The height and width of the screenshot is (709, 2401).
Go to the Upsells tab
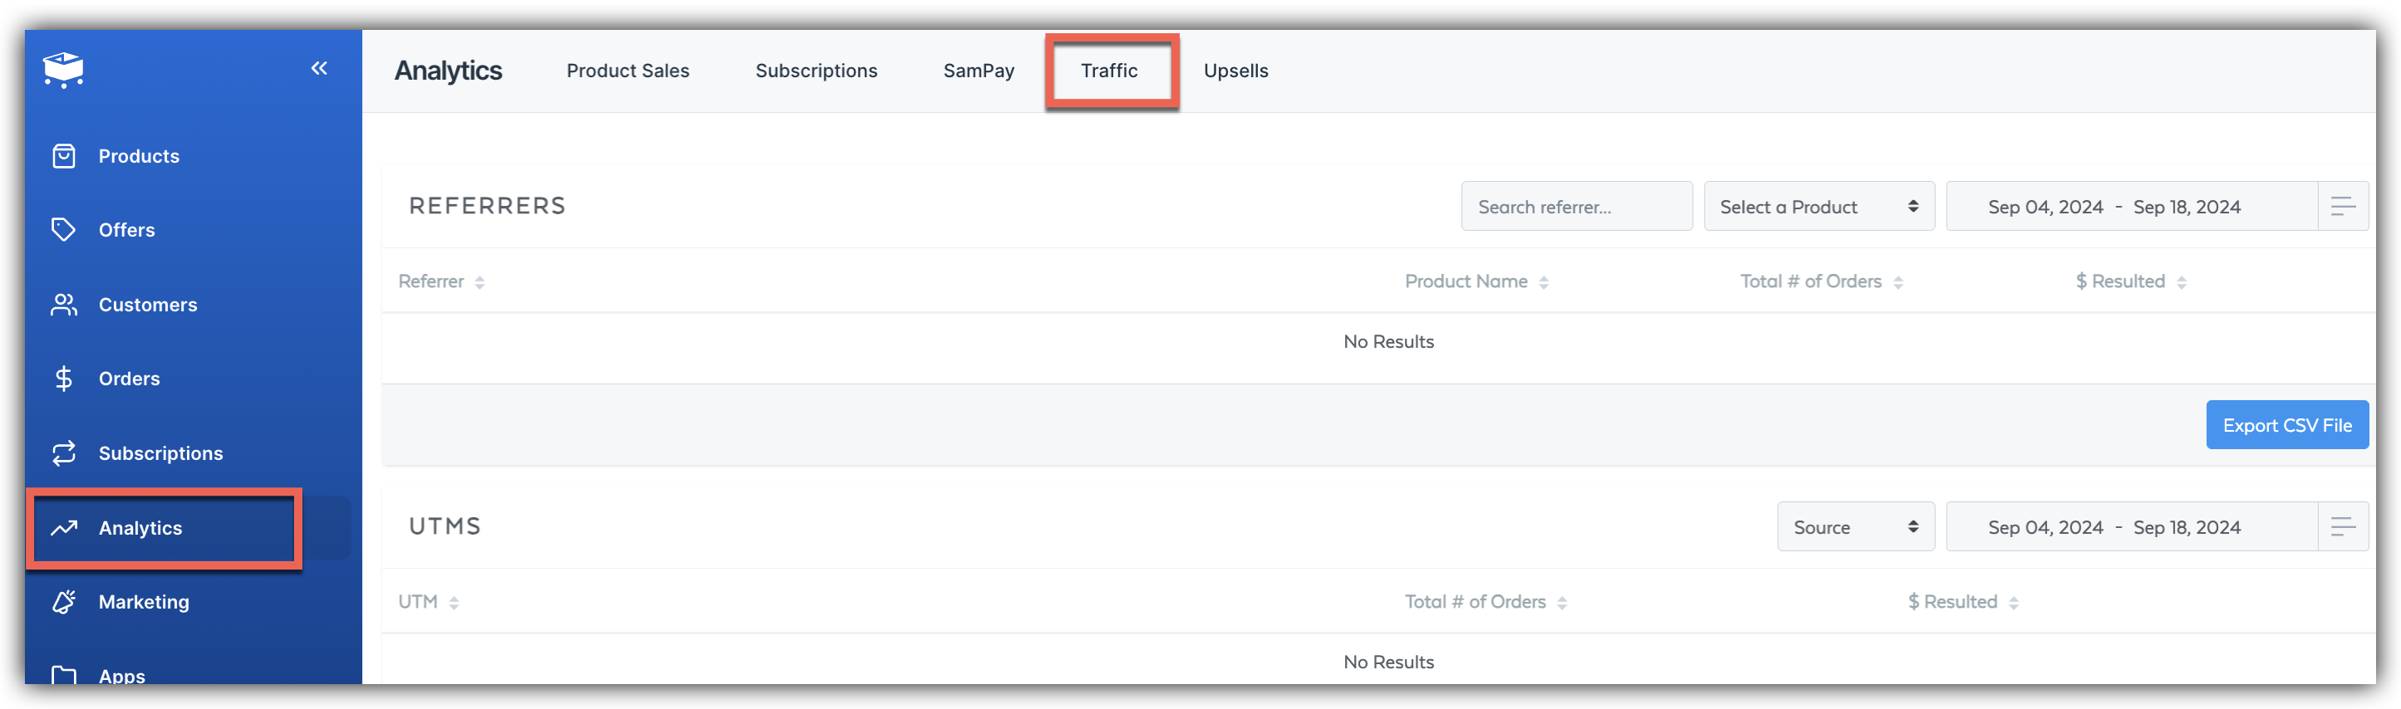[x=1235, y=71]
